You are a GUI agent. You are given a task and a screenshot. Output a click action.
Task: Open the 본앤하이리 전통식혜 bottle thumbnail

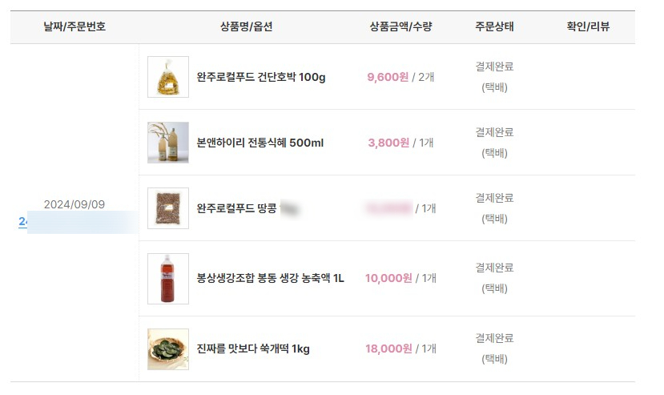click(x=168, y=143)
